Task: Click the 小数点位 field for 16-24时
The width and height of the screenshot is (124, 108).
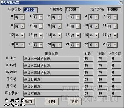Action: 116,73
